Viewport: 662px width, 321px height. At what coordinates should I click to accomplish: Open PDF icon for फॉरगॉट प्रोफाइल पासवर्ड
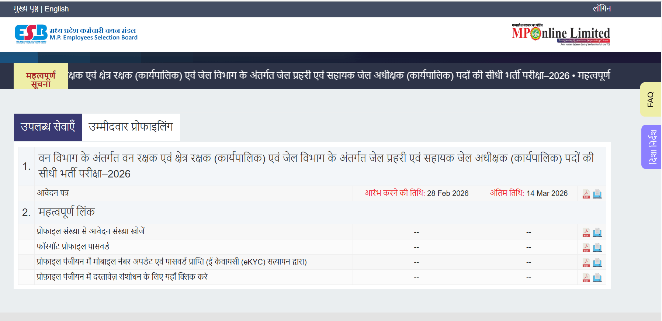pyautogui.click(x=586, y=247)
